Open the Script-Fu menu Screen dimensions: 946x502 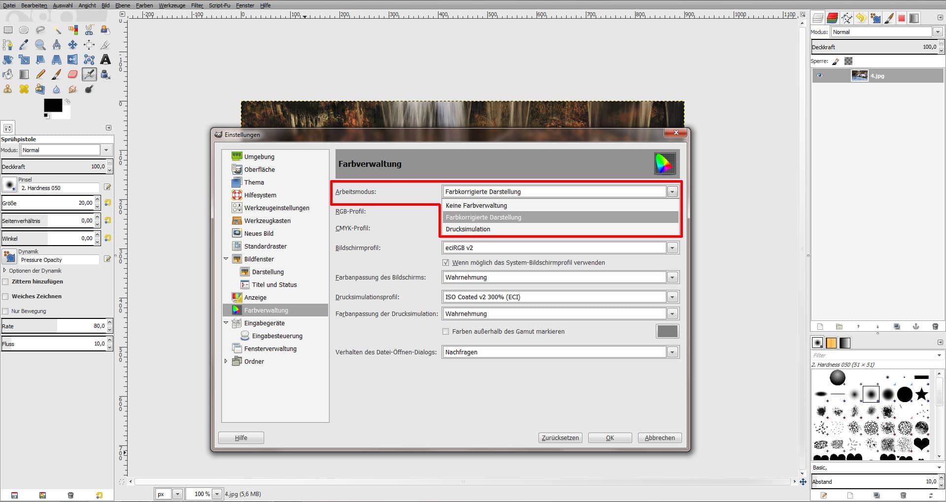tap(220, 5)
